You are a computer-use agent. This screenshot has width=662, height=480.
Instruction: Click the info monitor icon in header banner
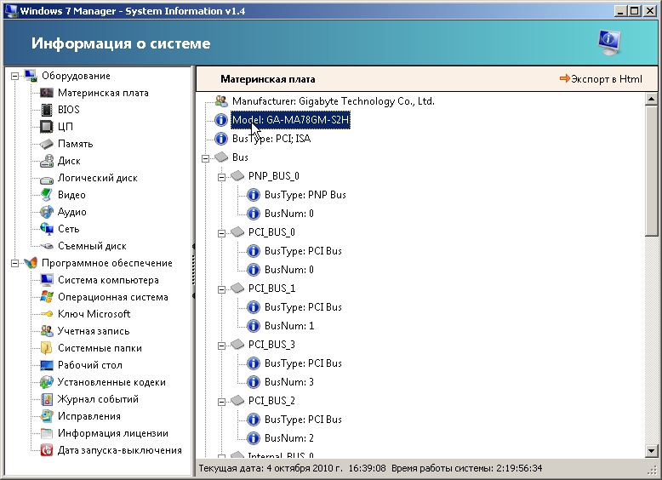[608, 43]
